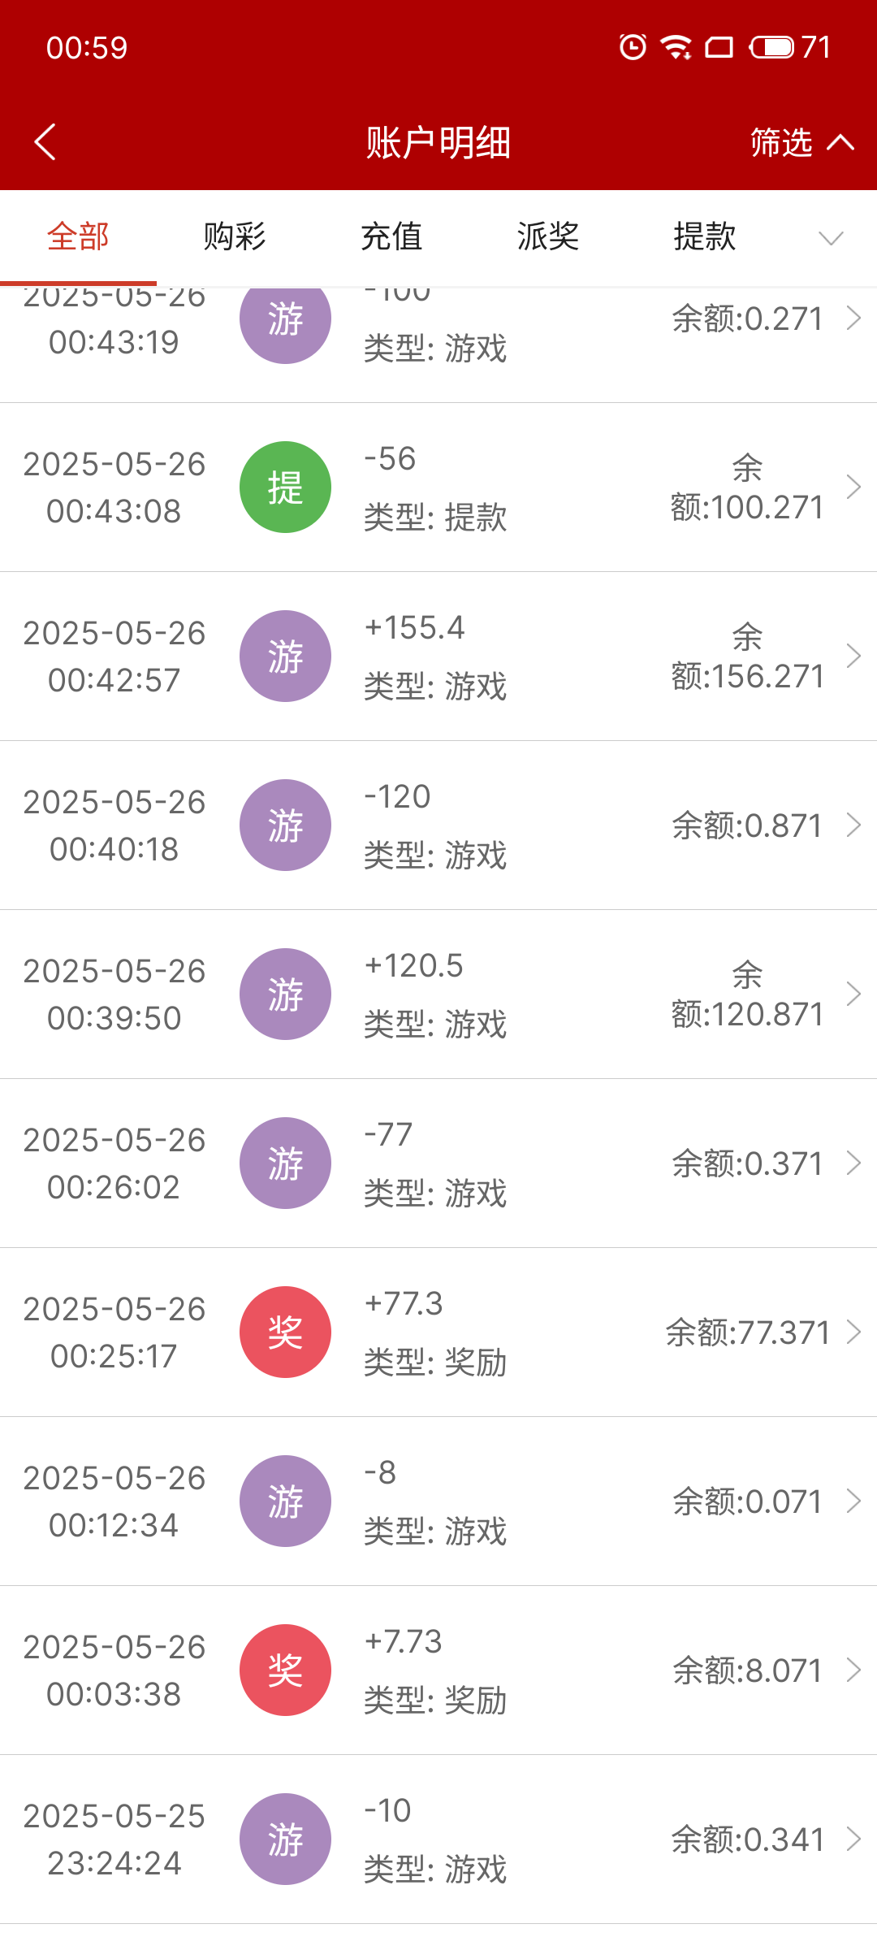Switch to the 购彩 tab
This screenshot has height=1950, width=877.
pyautogui.click(x=235, y=237)
